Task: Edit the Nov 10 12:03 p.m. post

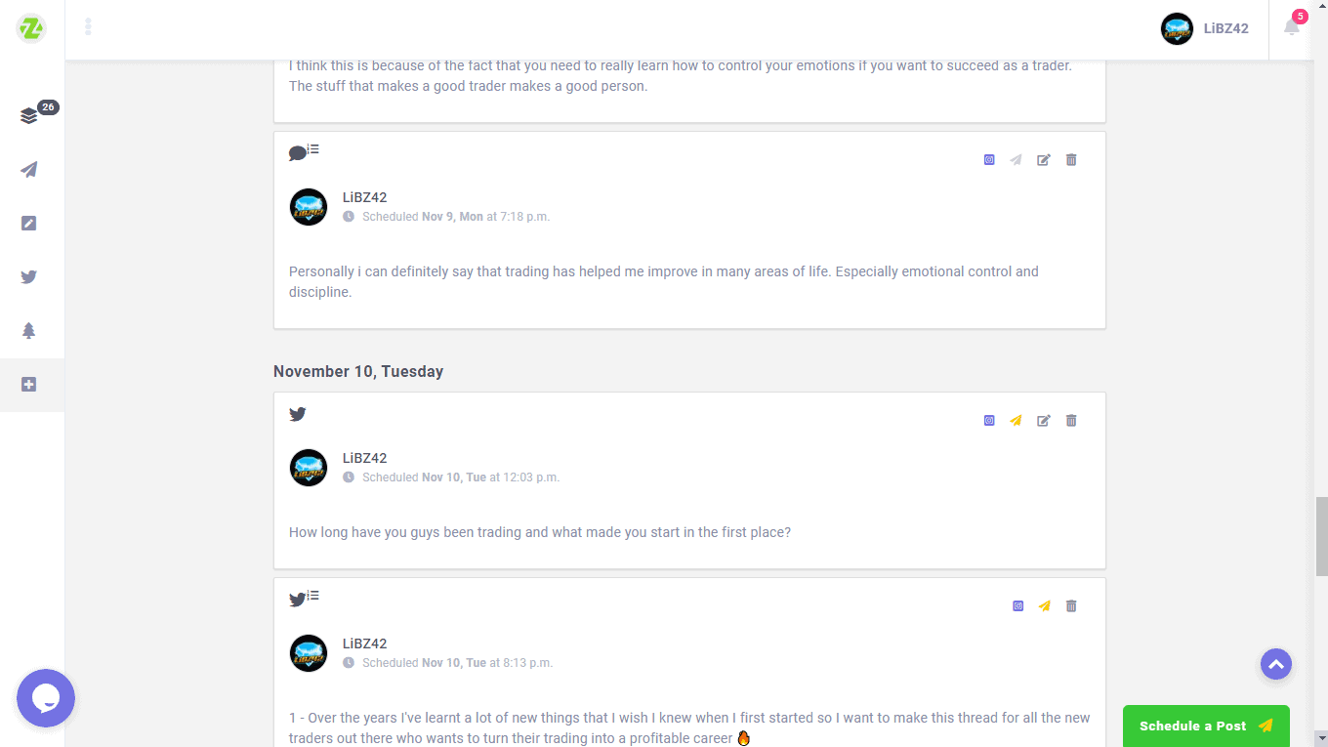Action: pos(1044,421)
